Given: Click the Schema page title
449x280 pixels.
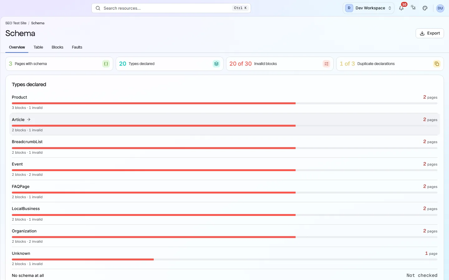Looking at the screenshot, I should 20,33.
